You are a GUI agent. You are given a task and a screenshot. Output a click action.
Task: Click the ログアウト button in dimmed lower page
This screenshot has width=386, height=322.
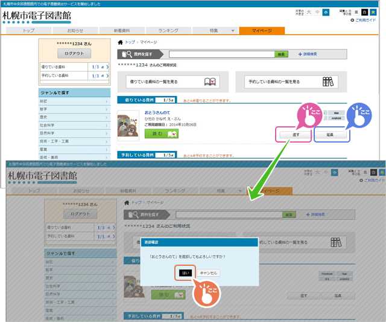click(x=80, y=214)
